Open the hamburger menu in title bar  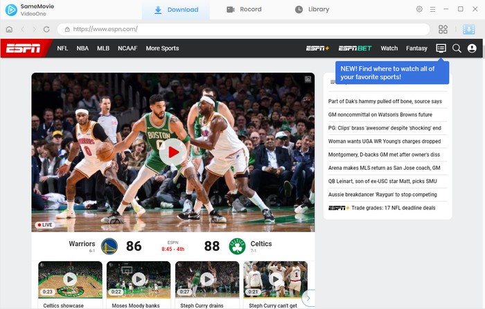[x=432, y=9]
